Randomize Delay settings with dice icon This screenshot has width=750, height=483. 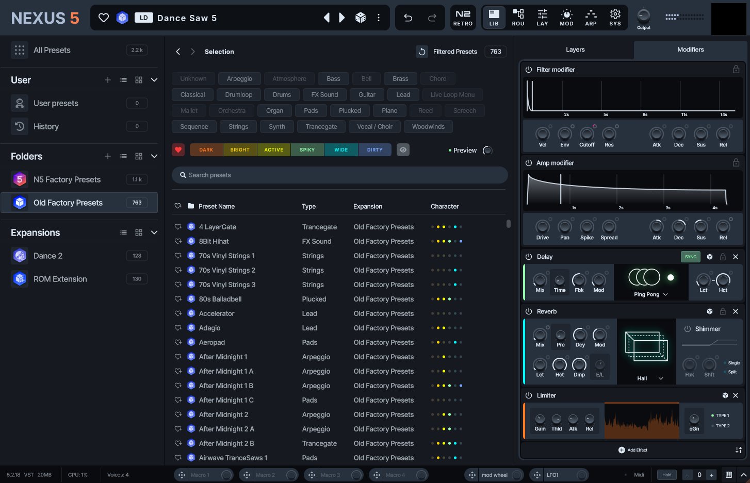coord(710,257)
